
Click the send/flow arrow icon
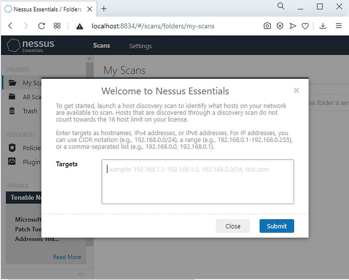tap(293, 26)
